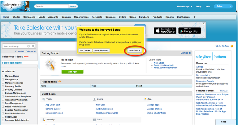Viewport: 238px width, 125px height.
Task: Click Expand All link
Action: tap(20, 51)
